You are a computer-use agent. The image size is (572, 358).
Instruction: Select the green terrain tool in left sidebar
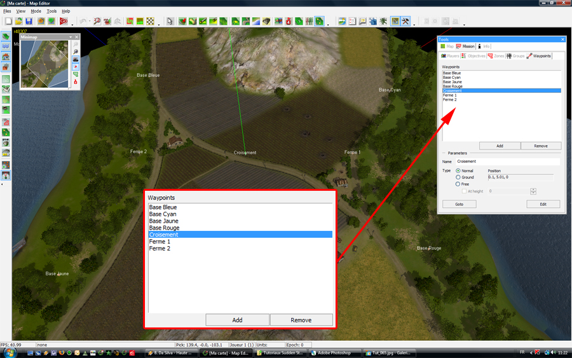pyautogui.click(x=6, y=36)
